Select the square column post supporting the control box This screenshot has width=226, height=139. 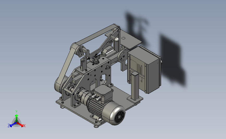click(135, 86)
